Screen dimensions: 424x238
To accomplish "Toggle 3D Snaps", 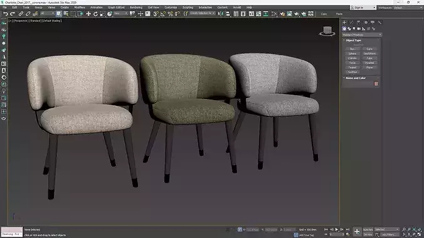I will coord(156,14).
